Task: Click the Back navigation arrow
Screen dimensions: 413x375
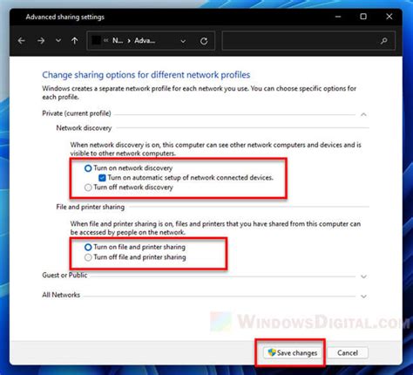Action: pyautogui.click(x=22, y=41)
